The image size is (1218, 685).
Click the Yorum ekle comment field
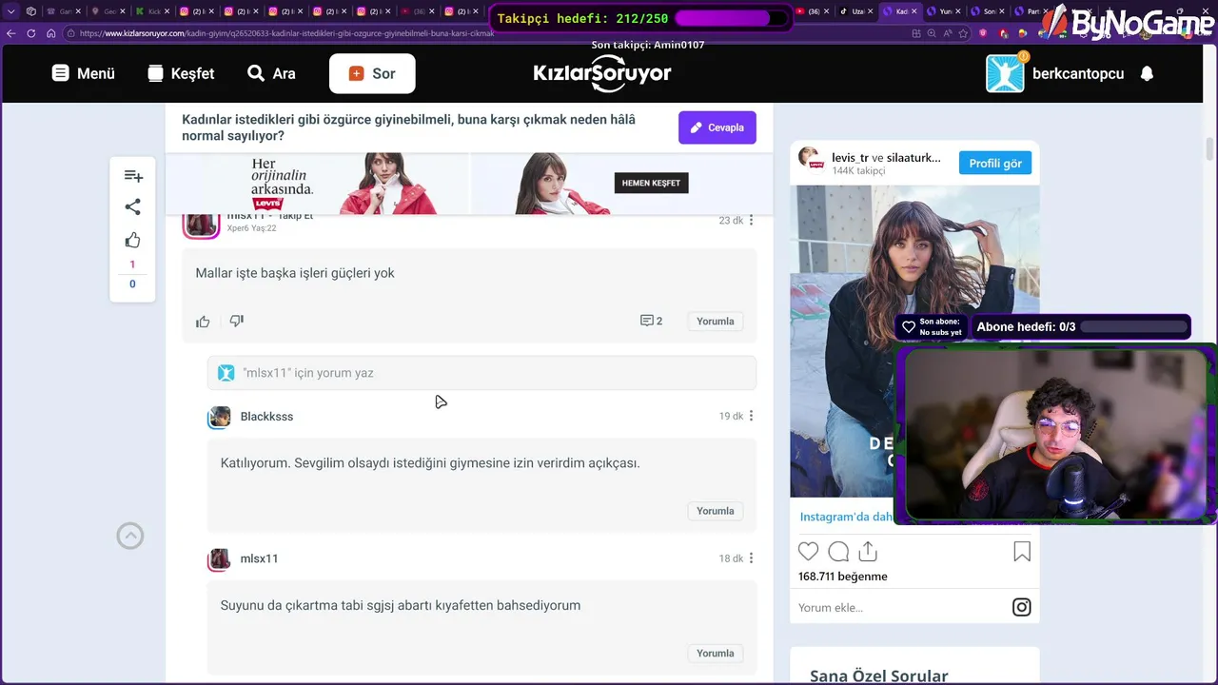click(899, 608)
